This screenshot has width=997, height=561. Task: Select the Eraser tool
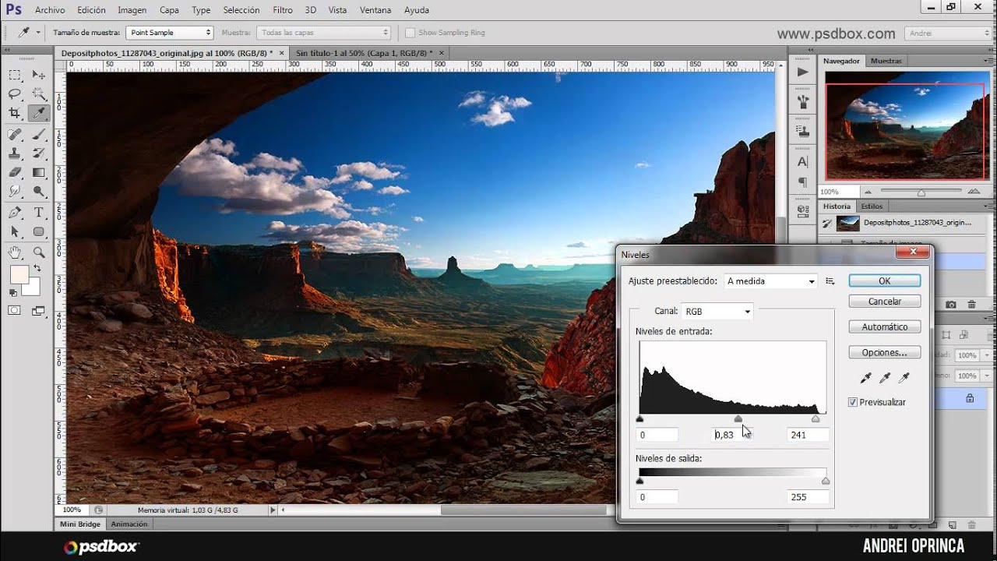(x=15, y=172)
